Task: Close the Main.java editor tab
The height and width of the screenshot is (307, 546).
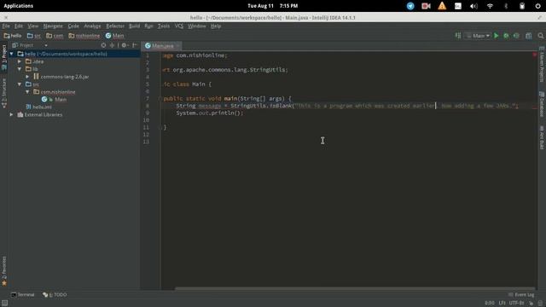Action: point(177,45)
